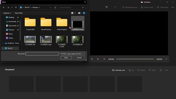Expand address bar previous locations dropdown

point(50,7)
